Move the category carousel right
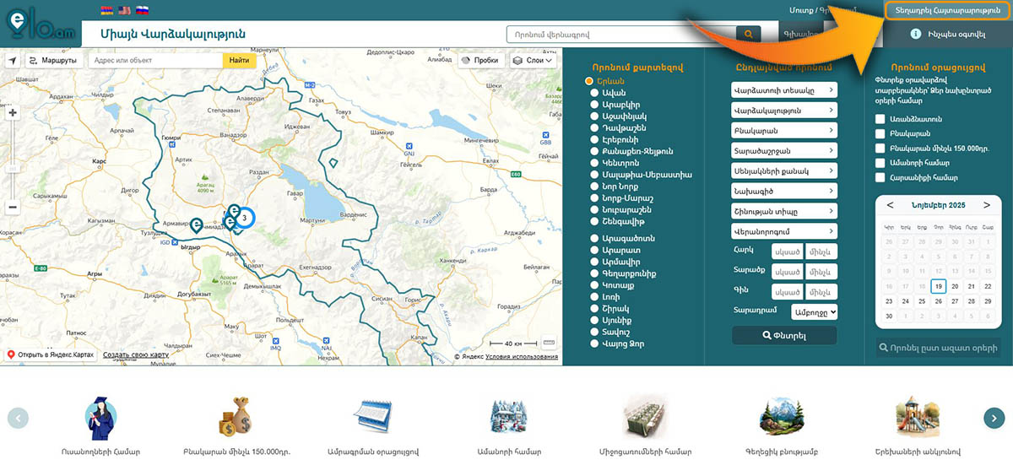The width and height of the screenshot is (1013, 476). [994, 417]
